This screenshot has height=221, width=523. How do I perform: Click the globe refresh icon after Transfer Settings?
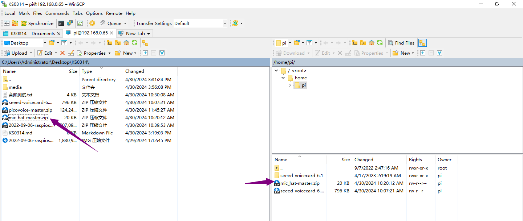click(235, 23)
